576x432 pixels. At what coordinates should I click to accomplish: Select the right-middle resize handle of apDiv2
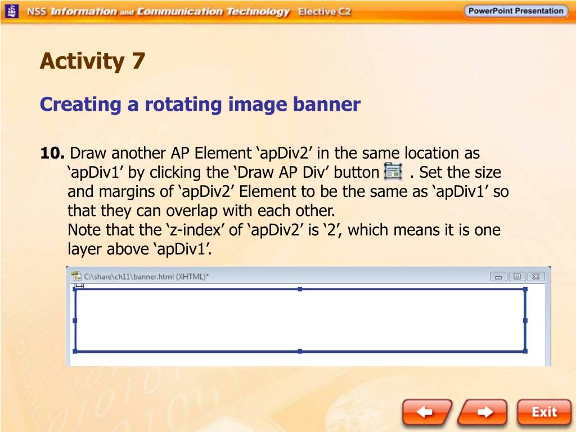pos(525,320)
